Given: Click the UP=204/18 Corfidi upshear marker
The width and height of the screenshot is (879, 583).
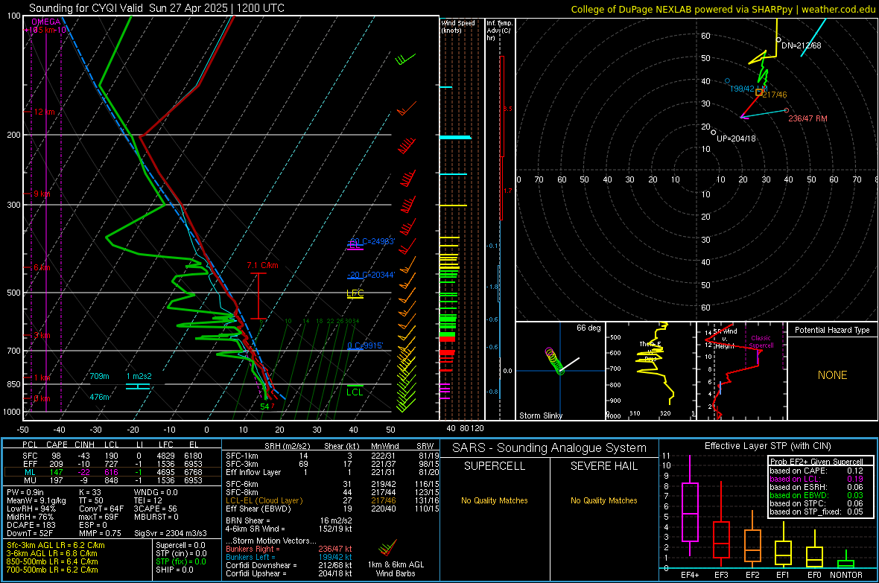Looking at the screenshot, I should [x=713, y=133].
